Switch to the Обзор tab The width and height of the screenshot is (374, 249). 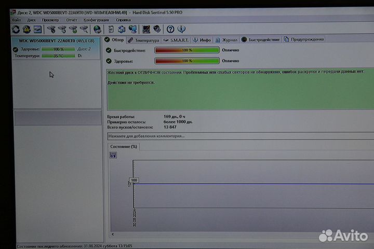coord(114,40)
